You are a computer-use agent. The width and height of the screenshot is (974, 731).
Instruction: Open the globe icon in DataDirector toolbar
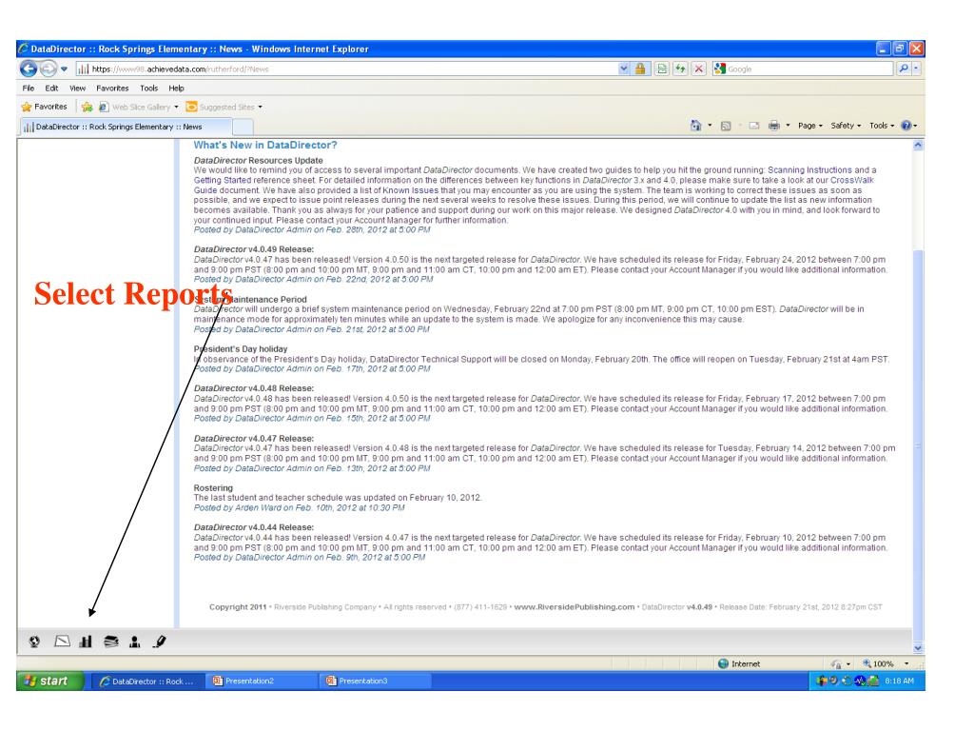click(35, 642)
